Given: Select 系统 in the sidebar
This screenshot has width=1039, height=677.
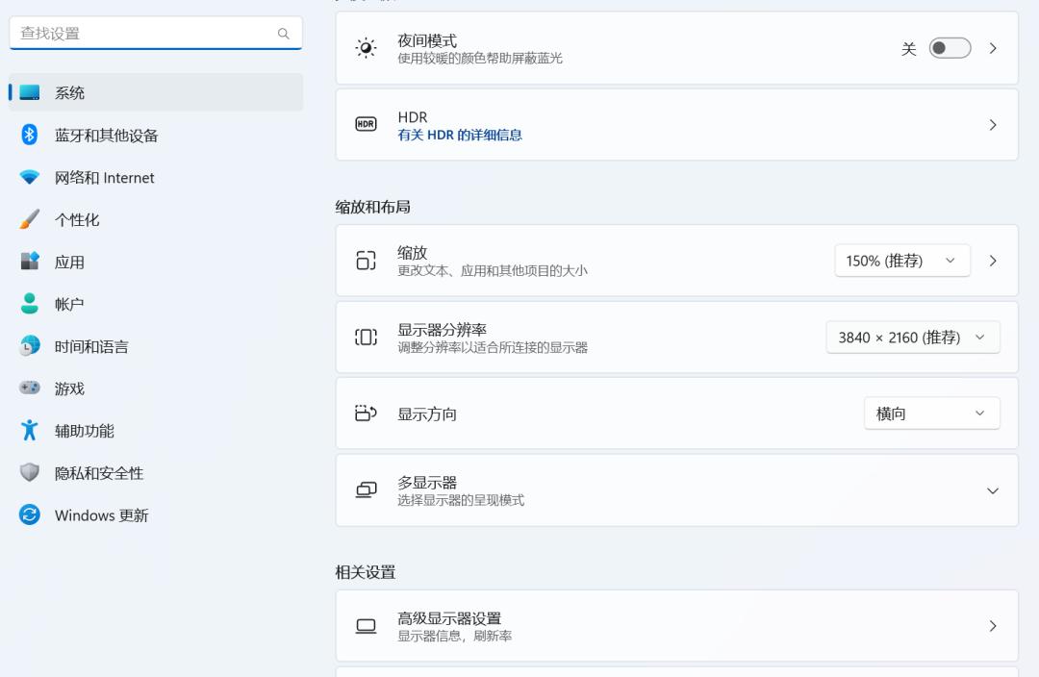Looking at the screenshot, I should click(68, 92).
